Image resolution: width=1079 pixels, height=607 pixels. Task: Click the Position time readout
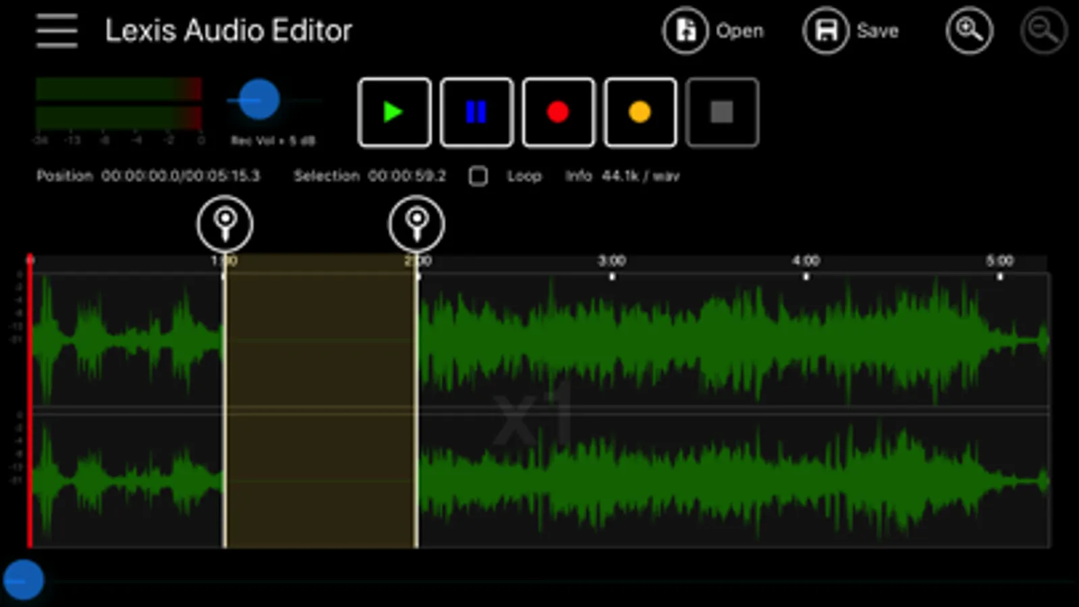tap(148, 176)
